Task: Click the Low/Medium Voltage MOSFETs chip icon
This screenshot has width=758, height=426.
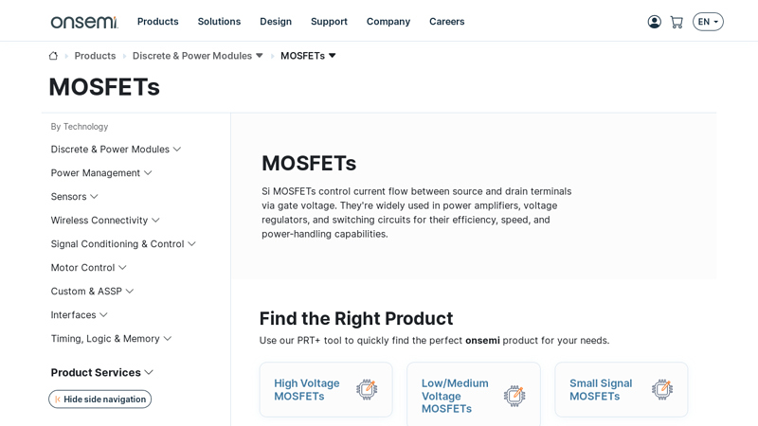Action: [x=514, y=396]
